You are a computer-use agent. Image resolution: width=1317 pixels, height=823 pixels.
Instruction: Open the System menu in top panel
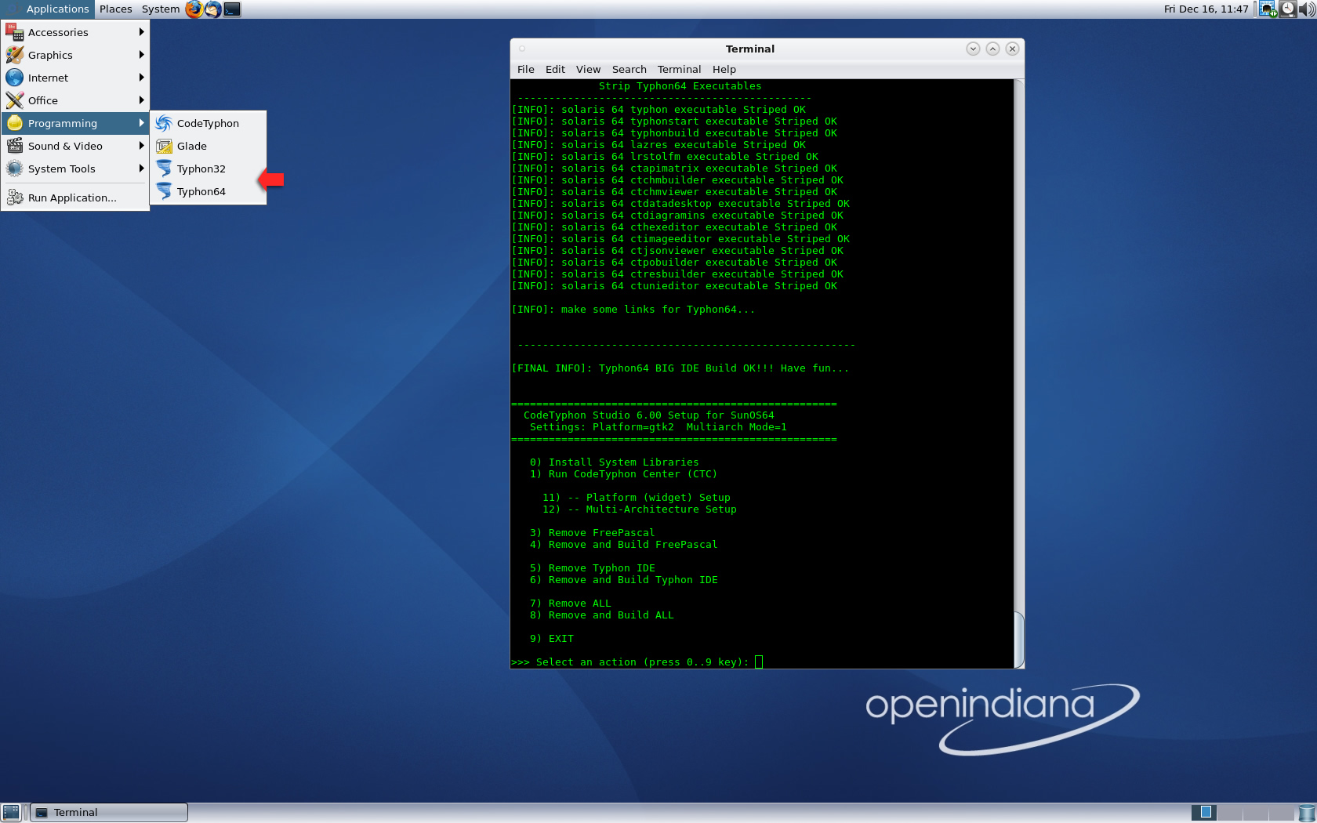(x=161, y=9)
